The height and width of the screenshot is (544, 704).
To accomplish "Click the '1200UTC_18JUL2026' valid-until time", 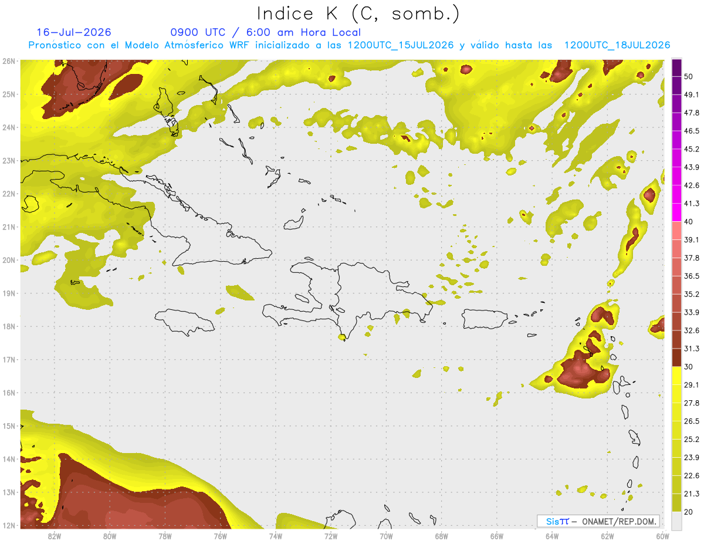I will tap(617, 45).
